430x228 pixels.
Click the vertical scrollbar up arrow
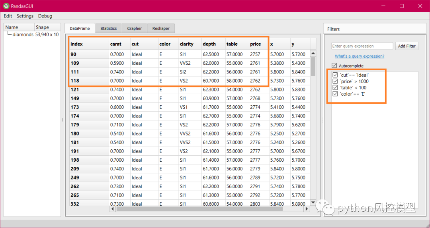click(313, 53)
